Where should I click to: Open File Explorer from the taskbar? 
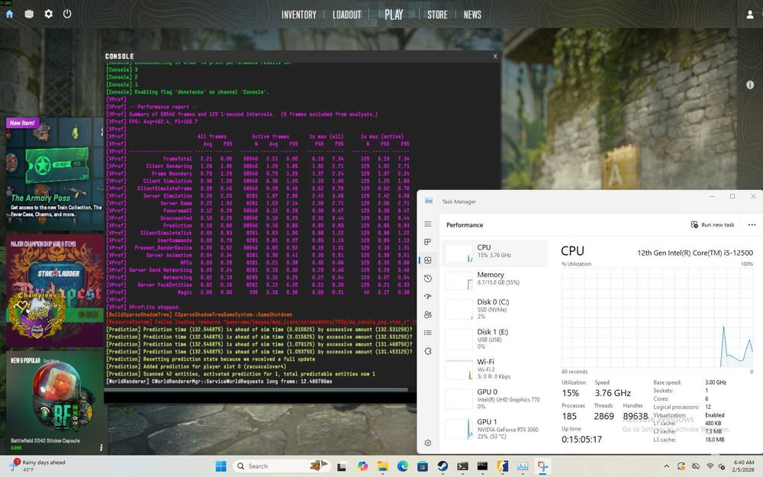click(382, 466)
